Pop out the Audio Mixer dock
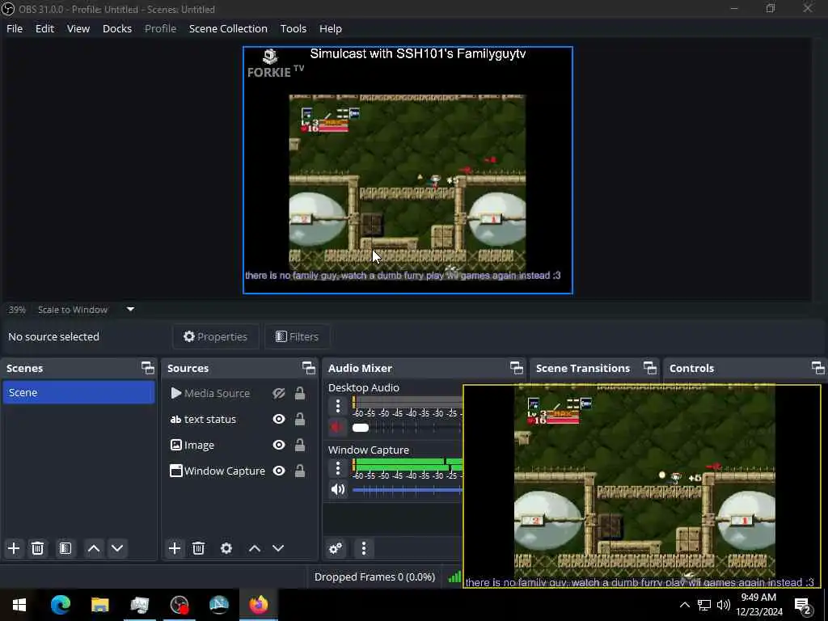 click(517, 368)
